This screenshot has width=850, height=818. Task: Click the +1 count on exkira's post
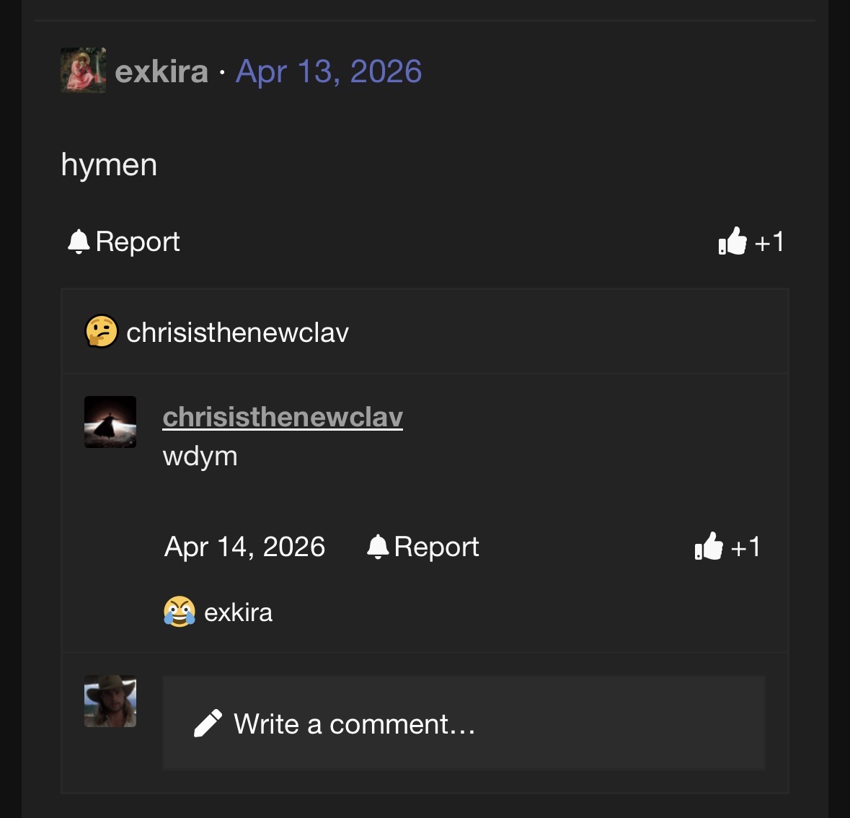pyautogui.click(x=770, y=242)
